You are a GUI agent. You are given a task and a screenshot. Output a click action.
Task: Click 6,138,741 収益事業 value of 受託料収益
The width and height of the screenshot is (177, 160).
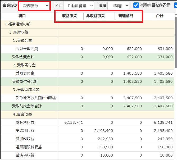74,122
